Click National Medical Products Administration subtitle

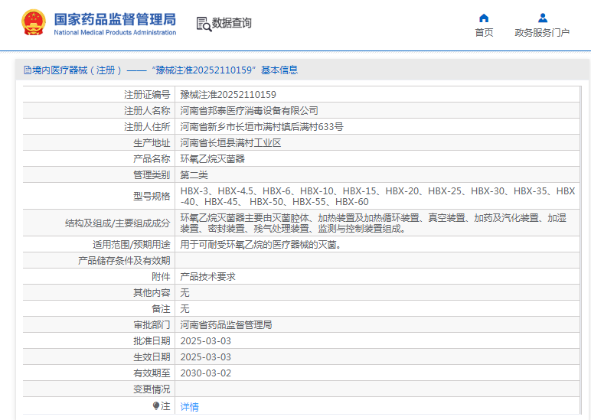tap(115, 32)
